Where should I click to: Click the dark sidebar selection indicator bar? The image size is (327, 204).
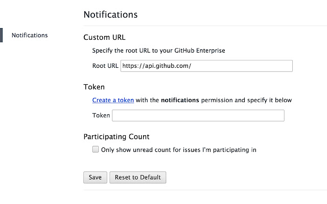tap(1, 35)
